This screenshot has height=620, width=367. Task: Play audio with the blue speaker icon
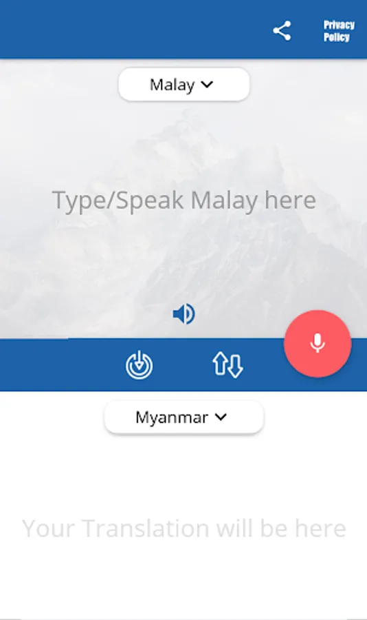[184, 314]
